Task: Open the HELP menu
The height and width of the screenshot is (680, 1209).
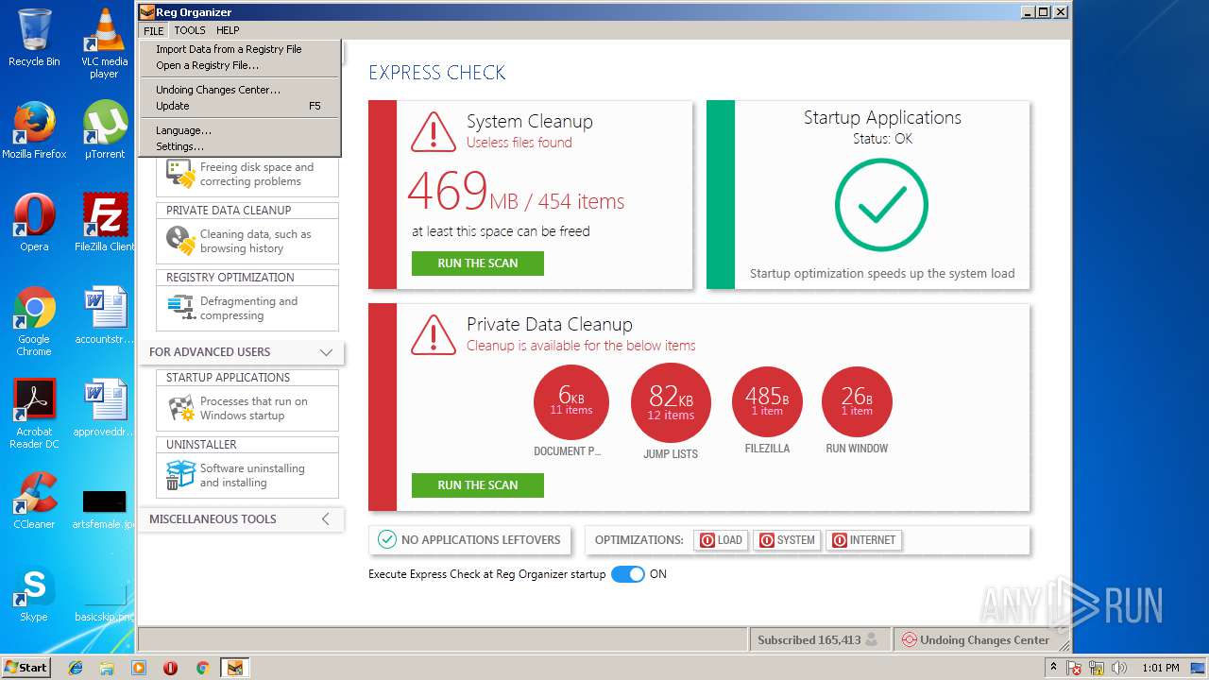Action: coord(228,30)
